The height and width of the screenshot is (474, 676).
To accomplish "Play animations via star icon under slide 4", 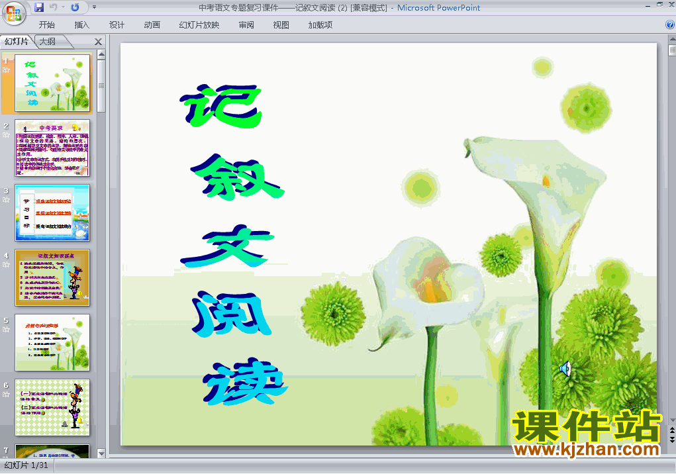I will click(6, 265).
